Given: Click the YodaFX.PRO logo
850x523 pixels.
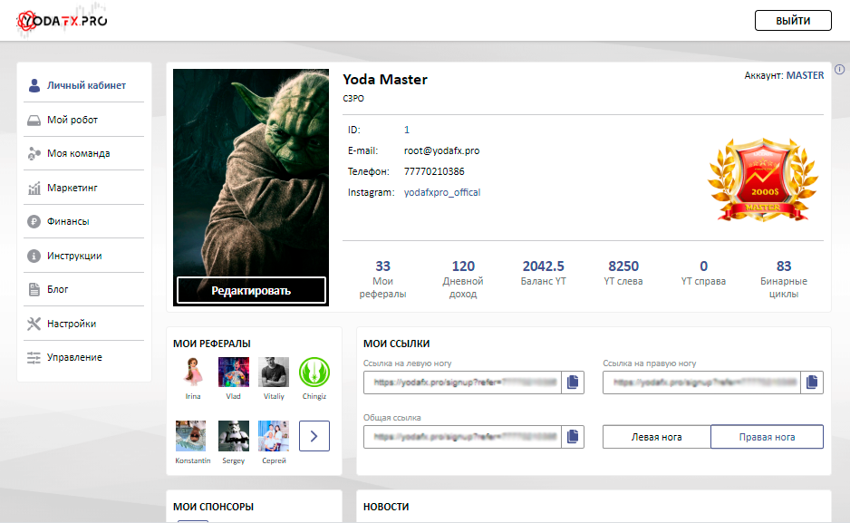Looking at the screenshot, I should 62,21.
